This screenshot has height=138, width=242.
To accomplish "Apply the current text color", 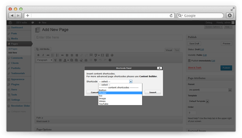I will tap(65, 60).
